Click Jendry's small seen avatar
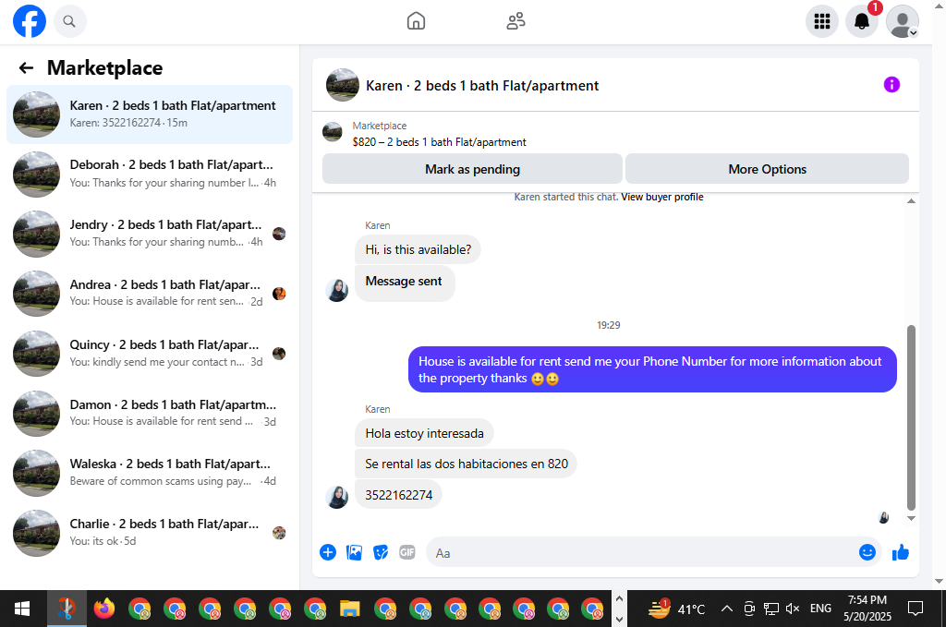The image size is (946, 627). [279, 234]
